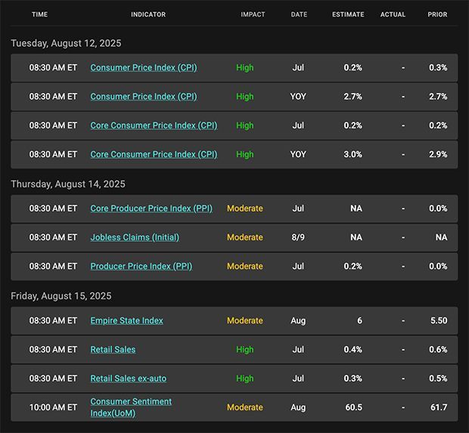Open the Consumer Sentiment Index (UoM) link
This screenshot has height=433, width=469.
click(x=131, y=407)
